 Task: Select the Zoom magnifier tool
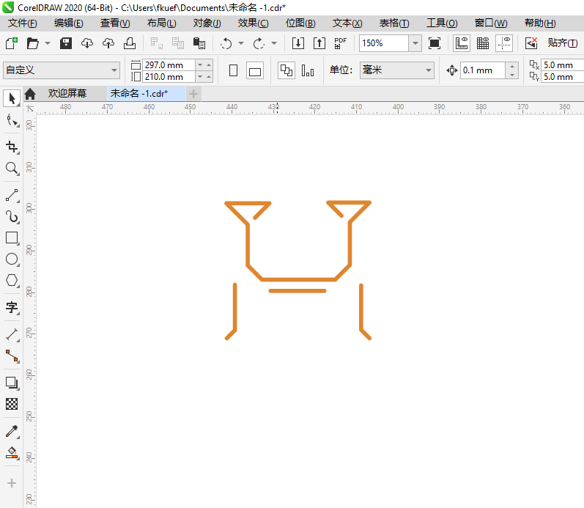click(x=12, y=169)
